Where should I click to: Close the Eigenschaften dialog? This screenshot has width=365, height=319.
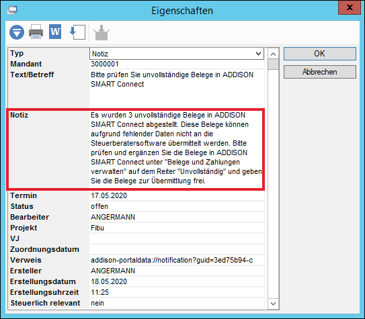[350, 7]
